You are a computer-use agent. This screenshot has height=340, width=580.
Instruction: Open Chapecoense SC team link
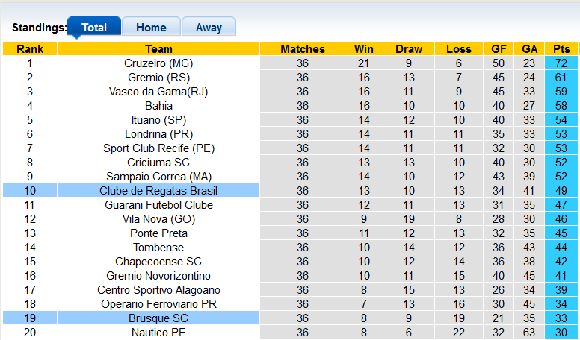tap(158, 262)
